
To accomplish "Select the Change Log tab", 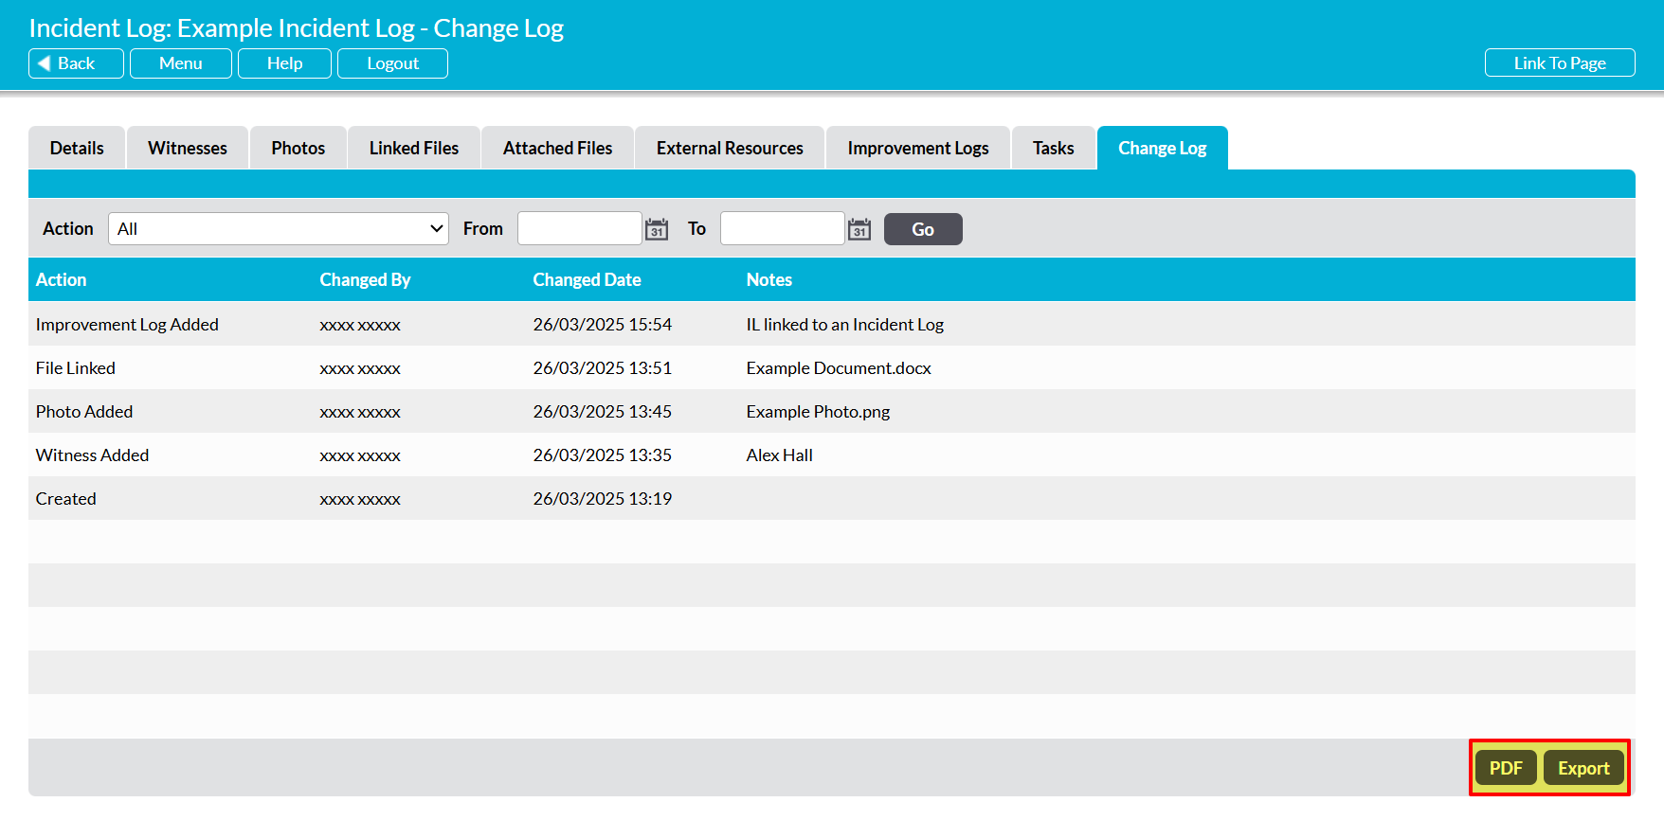I will click(1163, 148).
